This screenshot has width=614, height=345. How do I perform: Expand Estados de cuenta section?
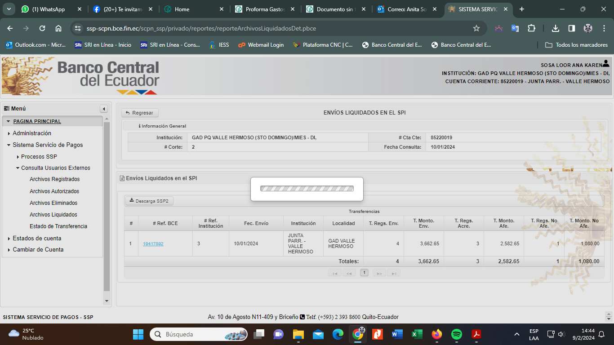point(36,238)
